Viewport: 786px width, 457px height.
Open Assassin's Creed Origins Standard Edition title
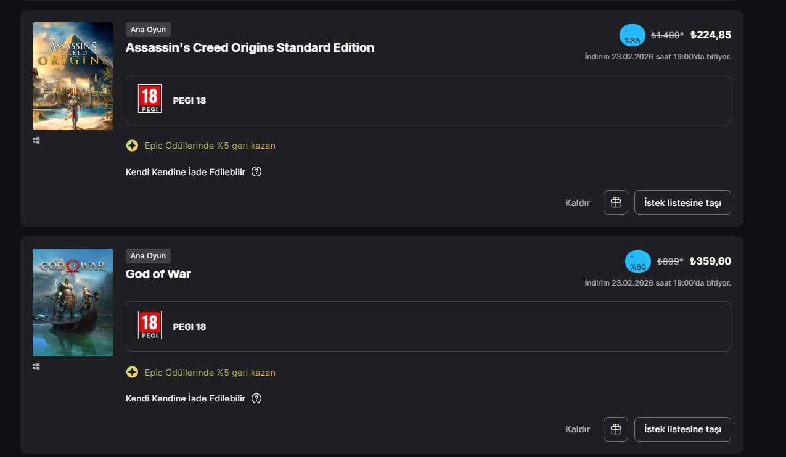point(250,47)
